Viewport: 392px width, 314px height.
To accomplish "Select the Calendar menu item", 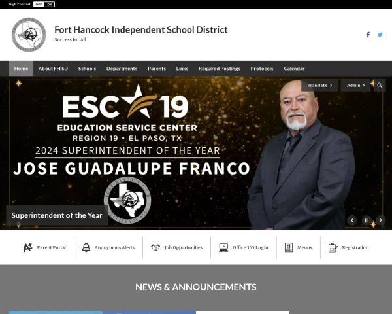I will pos(294,68).
